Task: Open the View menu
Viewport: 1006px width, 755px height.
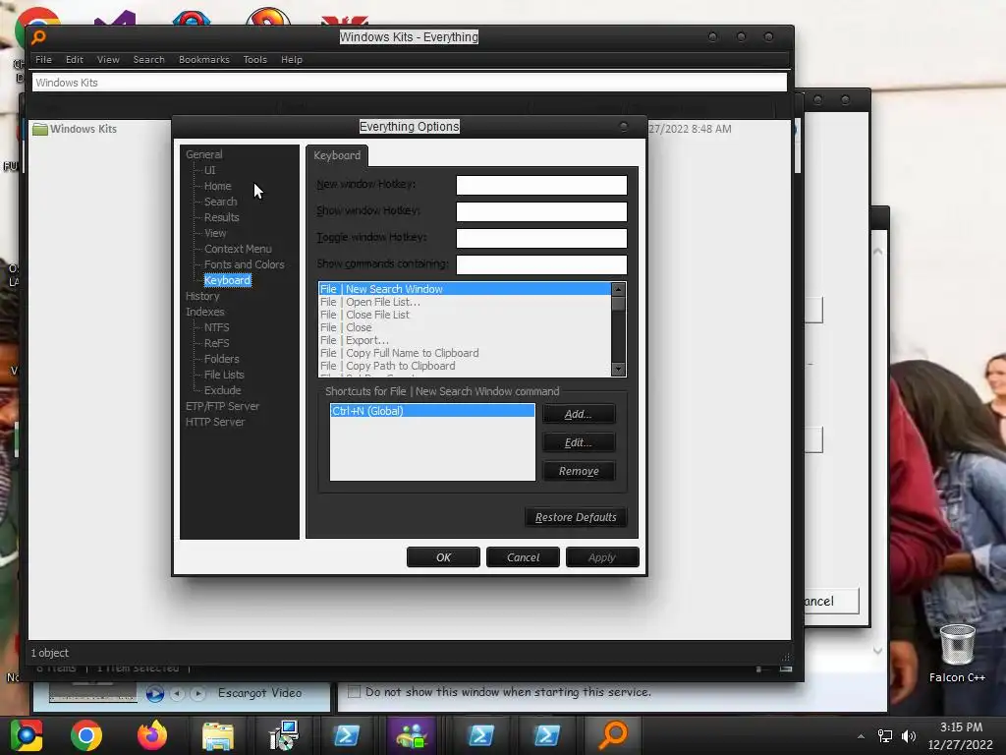Action: click(x=108, y=60)
